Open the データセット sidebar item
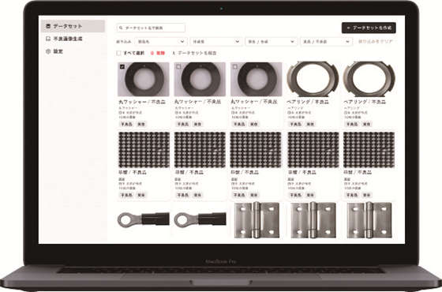Image resolution: width=442 pixels, height=292 pixels. (x=73, y=26)
